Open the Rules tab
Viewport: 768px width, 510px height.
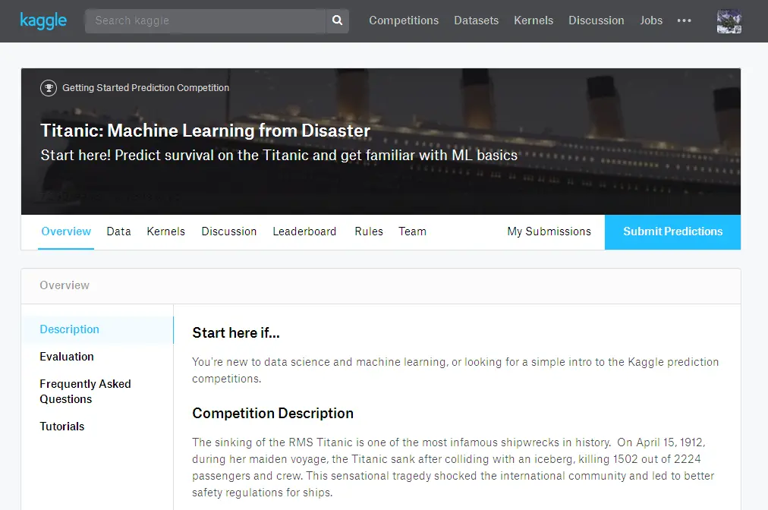[x=369, y=231]
